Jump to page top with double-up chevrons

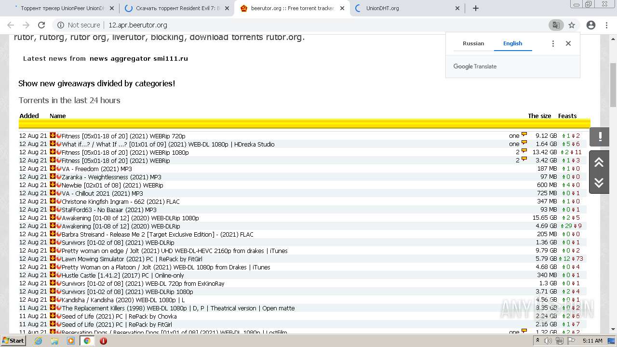click(599, 162)
